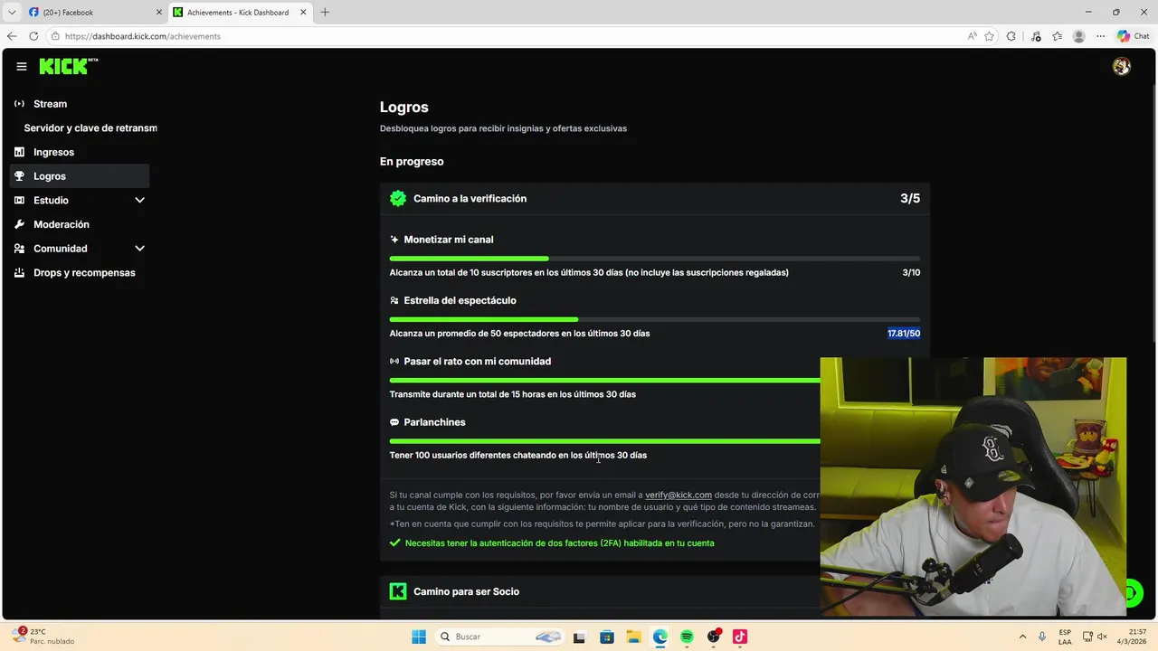Click the Pasar el rato broadcast icon
Screen dimensions: 1158x651
coord(394,361)
